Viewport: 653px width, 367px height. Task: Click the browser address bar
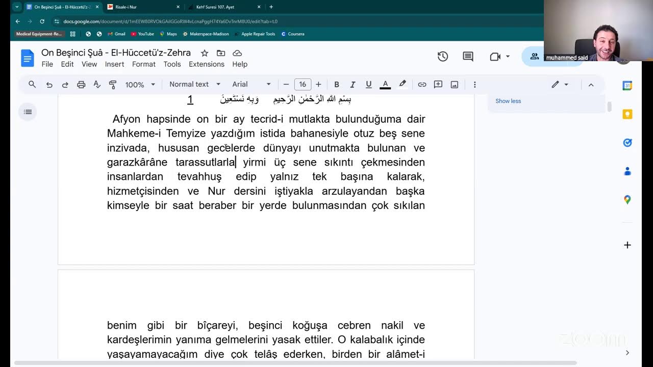click(x=296, y=21)
